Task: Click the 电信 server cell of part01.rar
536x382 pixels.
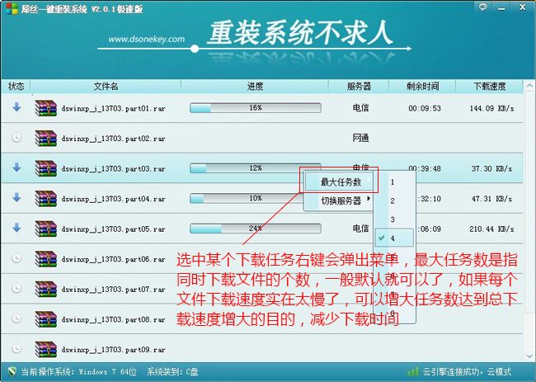Action: pos(360,108)
